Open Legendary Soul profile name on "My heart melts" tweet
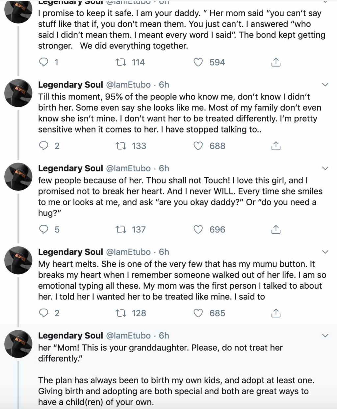This screenshot has width=337, height=409. (70, 252)
